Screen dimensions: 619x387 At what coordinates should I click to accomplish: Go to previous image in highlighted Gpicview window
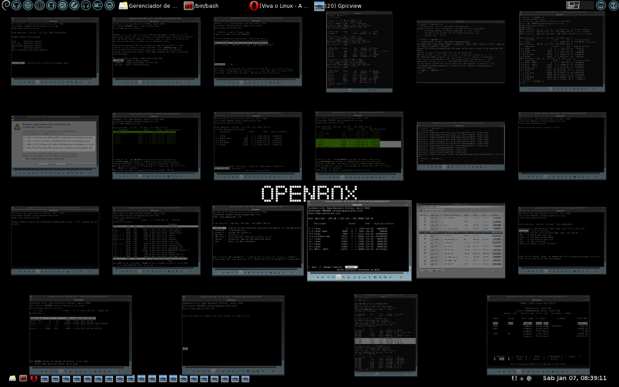[x=318, y=277]
